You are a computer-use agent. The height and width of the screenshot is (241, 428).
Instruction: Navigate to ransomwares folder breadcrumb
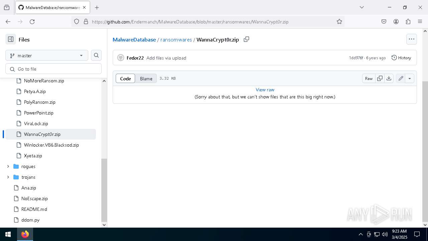point(176,39)
